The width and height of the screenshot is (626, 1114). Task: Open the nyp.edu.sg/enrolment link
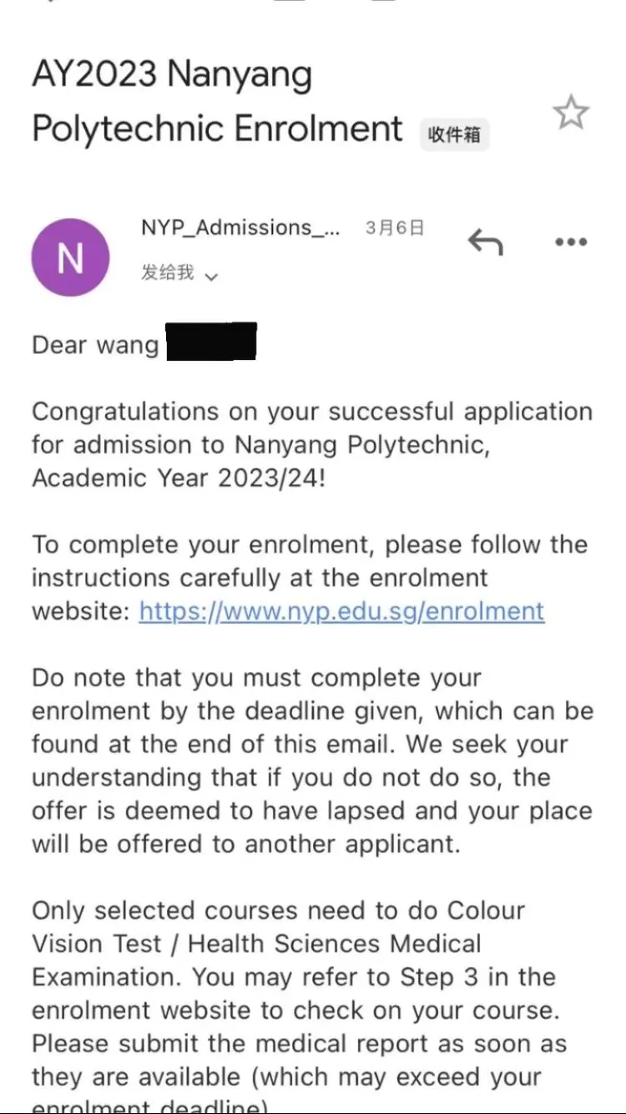341,611
